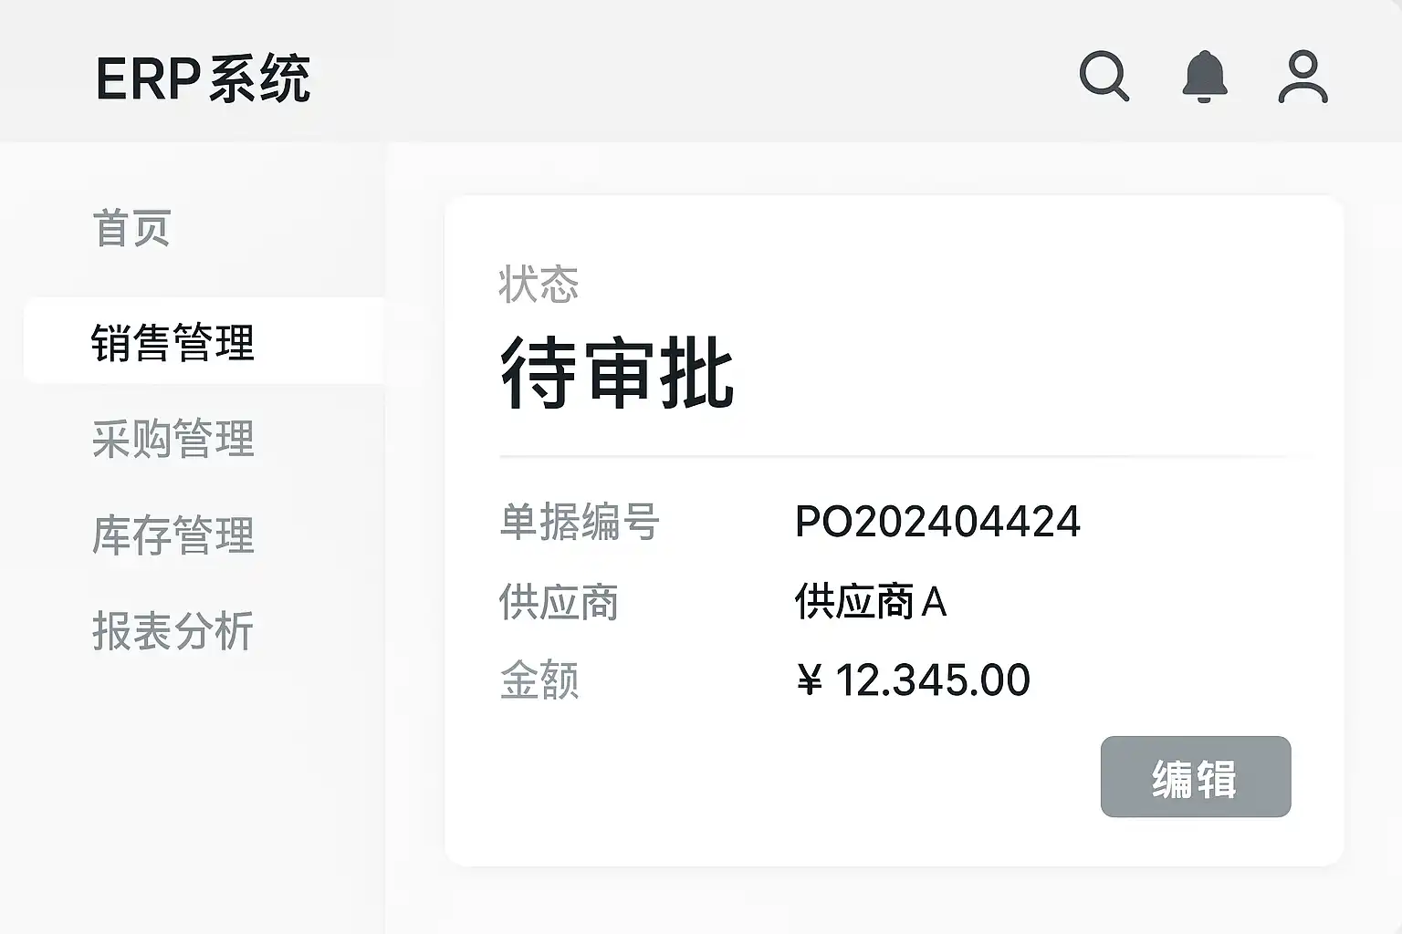
Task: Click the divider line below 待审批
Action: click(895, 454)
